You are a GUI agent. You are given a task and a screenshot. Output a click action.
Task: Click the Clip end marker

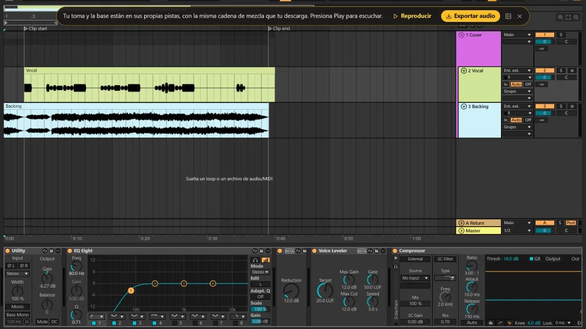tap(279, 29)
